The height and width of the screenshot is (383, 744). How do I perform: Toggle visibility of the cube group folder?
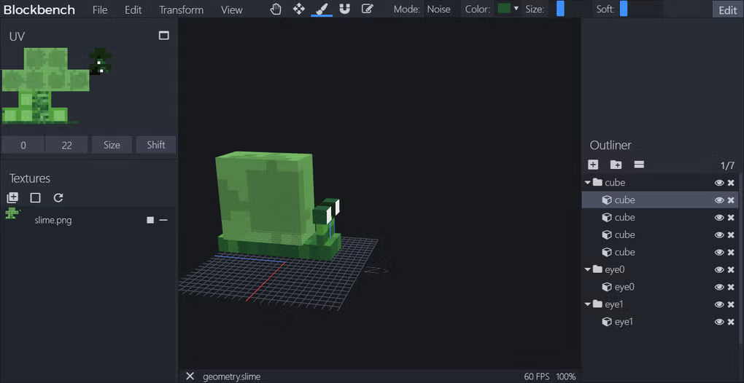coord(718,183)
